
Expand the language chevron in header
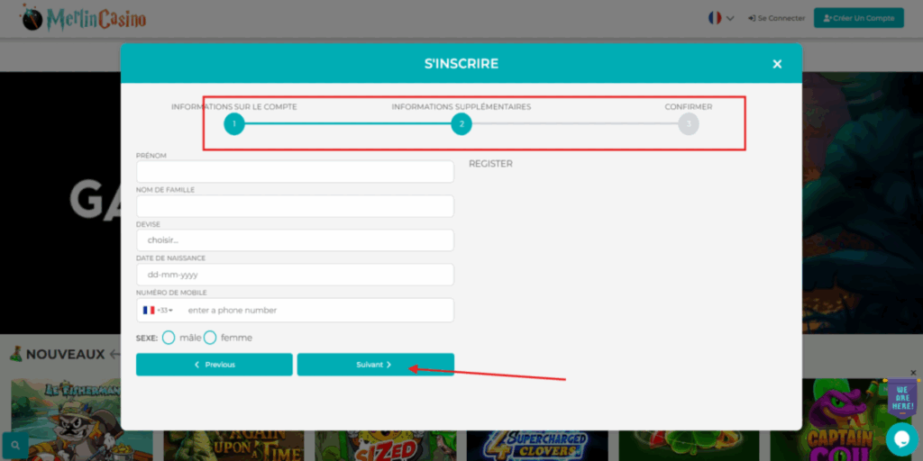coord(730,18)
